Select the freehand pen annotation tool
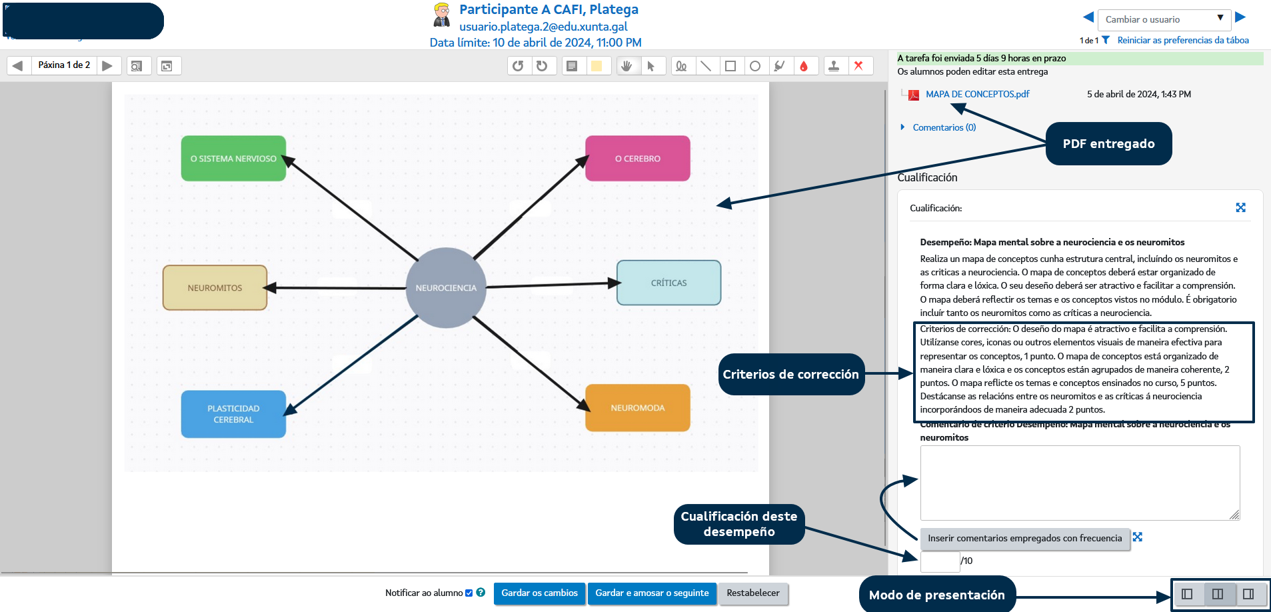This screenshot has width=1271, height=612. coord(681,66)
